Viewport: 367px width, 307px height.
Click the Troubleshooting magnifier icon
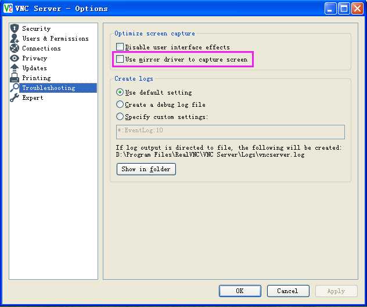tap(15, 88)
